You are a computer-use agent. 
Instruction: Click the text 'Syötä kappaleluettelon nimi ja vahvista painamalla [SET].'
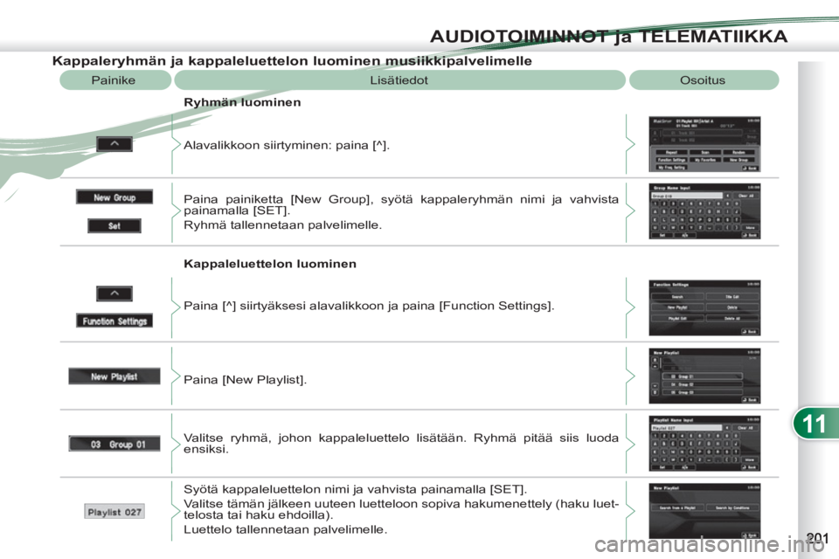356,489
